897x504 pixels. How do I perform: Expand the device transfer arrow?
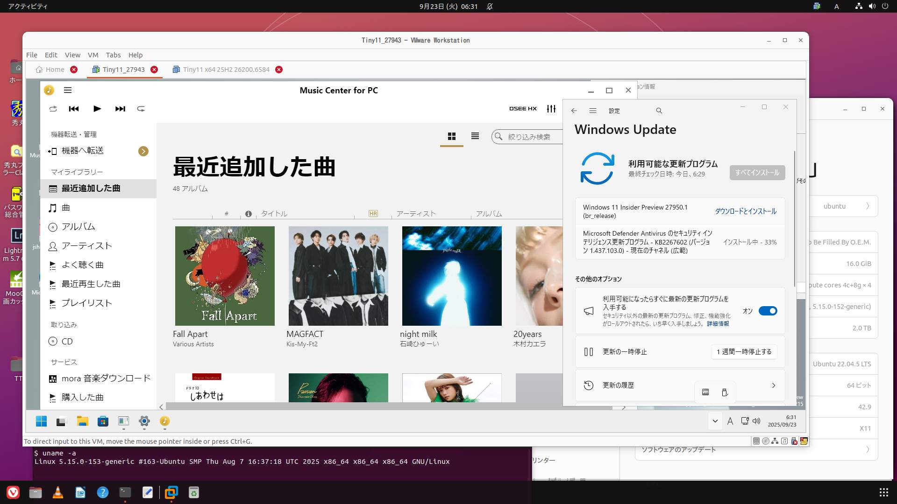click(x=143, y=151)
